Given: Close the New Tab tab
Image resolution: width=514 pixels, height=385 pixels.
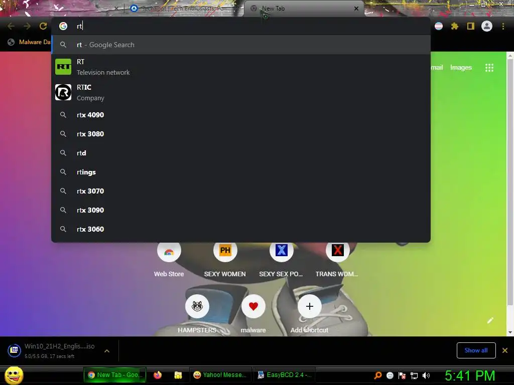Looking at the screenshot, I should pyautogui.click(x=356, y=9).
